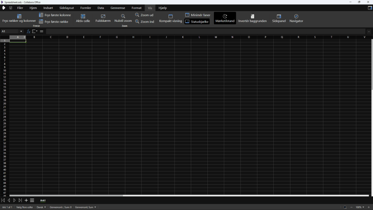Viewport: 373px width, 210px height.
Task: Open the sum function dropdown arrow
Action: point(37,31)
